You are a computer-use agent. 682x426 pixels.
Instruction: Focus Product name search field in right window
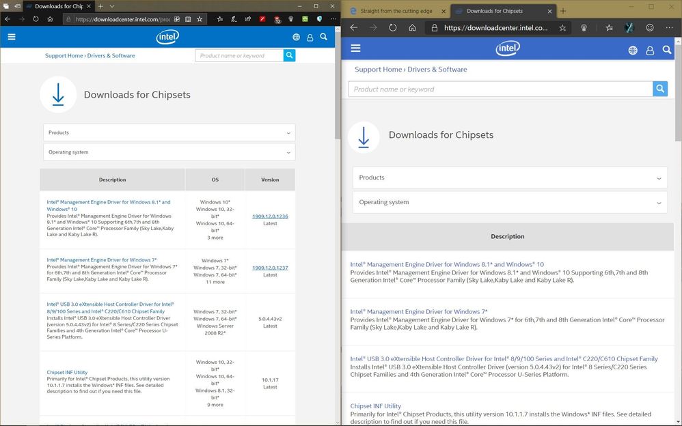(x=500, y=89)
